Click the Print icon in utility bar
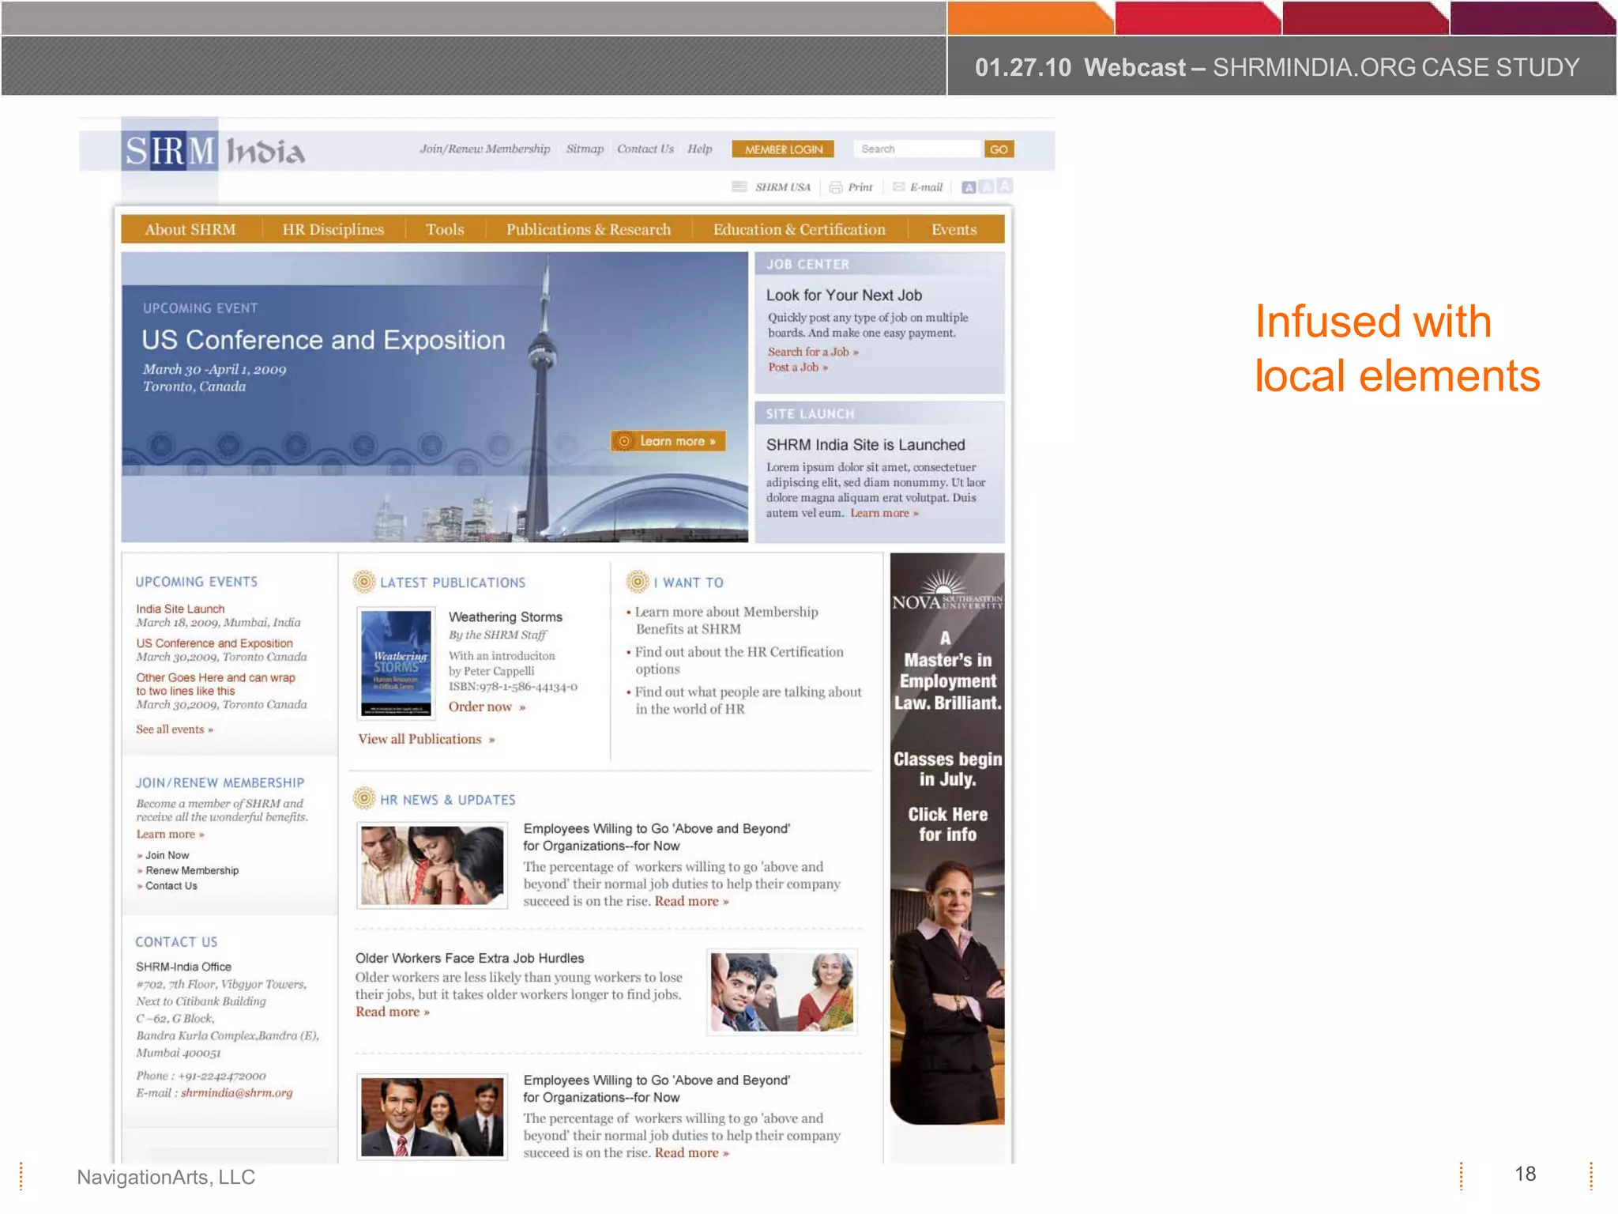The image size is (1618, 1214). [x=835, y=187]
